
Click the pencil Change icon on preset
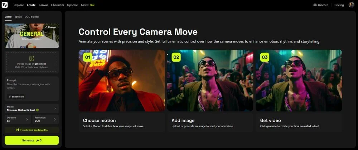47,27
